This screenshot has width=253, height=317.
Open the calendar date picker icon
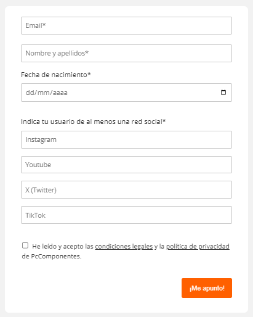click(x=223, y=93)
